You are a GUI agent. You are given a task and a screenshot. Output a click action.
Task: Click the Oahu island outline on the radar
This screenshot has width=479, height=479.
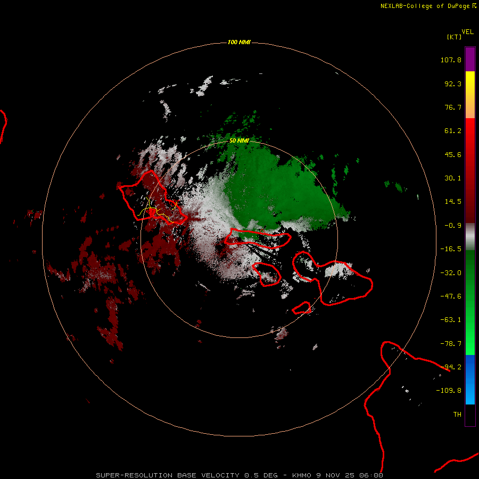(153, 197)
